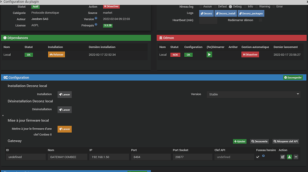This screenshot has height=172, width=308.
Task: Select the Aucun log level radio
Action: (200, 7)
